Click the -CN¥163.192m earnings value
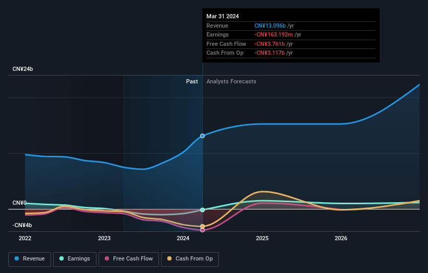Screen dimensions: 428x273 [274, 34]
